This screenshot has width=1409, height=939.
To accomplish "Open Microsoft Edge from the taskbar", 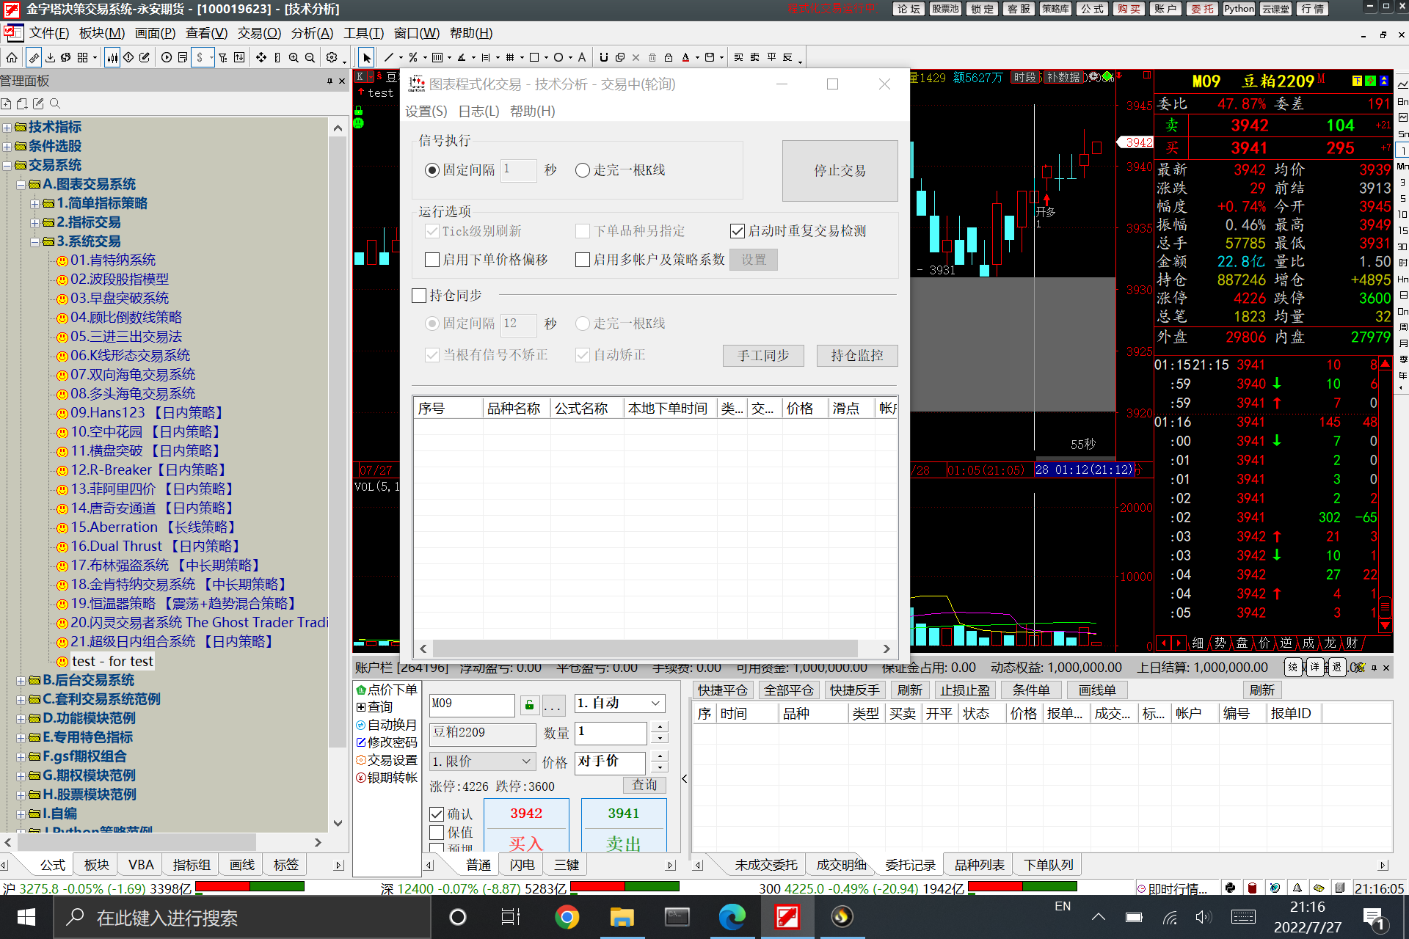I will tap(732, 917).
